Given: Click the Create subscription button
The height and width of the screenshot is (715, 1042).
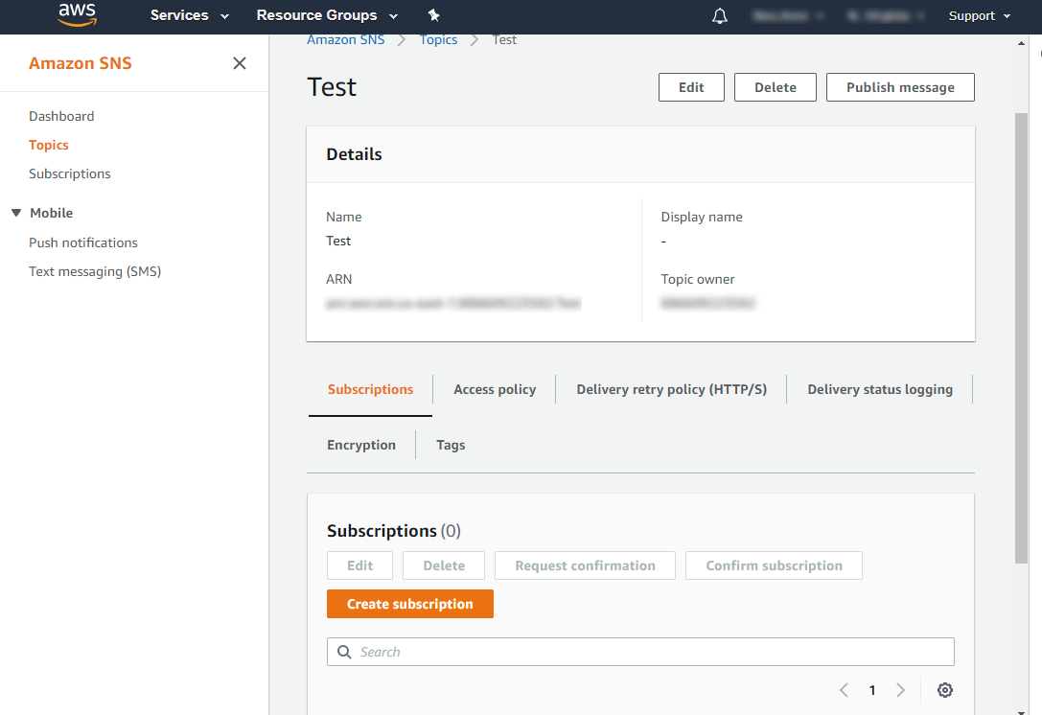Looking at the screenshot, I should click(409, 604).
